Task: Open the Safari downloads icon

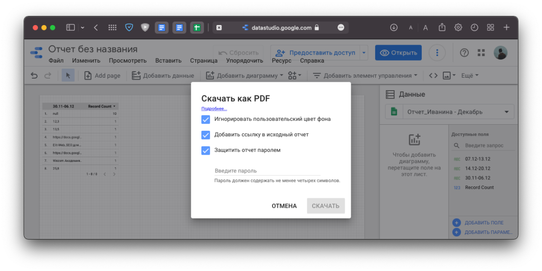Action: [x=394, y=28]
